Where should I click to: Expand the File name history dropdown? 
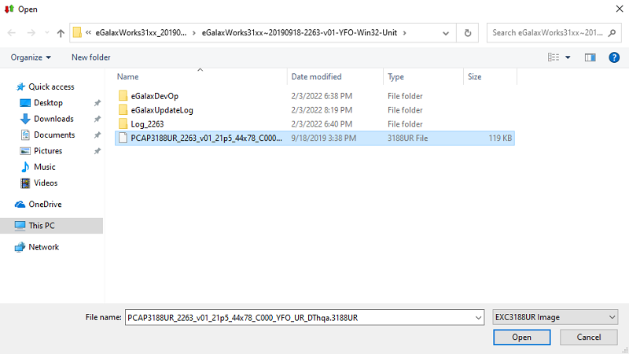[x=477, y=317]
